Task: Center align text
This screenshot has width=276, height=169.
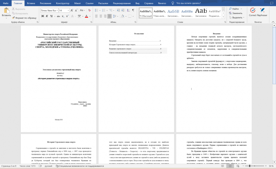Action: point(101,16)
